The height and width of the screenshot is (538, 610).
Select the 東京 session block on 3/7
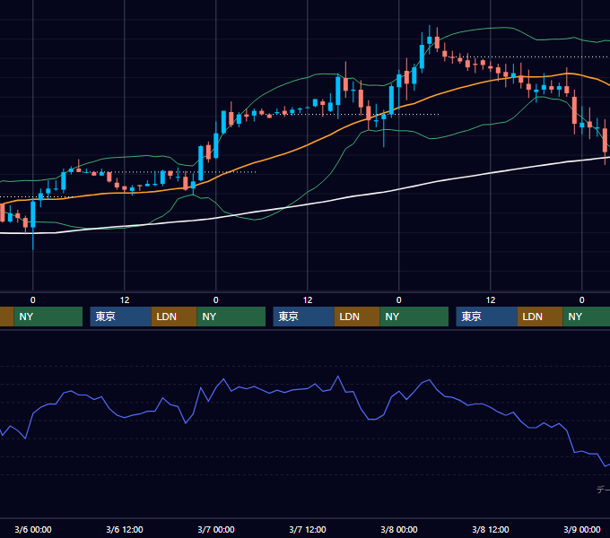[x=303, y=317]
